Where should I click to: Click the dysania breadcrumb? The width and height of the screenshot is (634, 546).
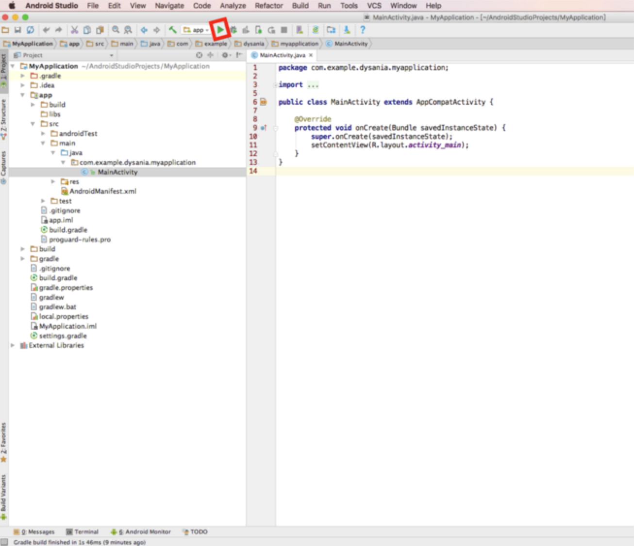(250, 44)
